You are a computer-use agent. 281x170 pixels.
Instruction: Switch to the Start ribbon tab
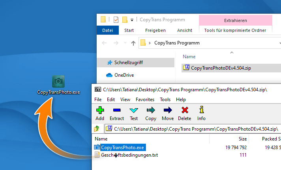129,30
